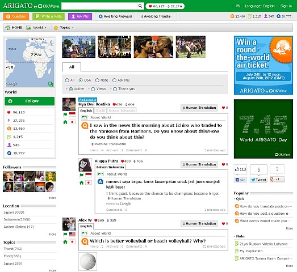Click the red heart count 96,115 in sidebar
This screenshot has height=272, width=297.
tap(19, 112)
